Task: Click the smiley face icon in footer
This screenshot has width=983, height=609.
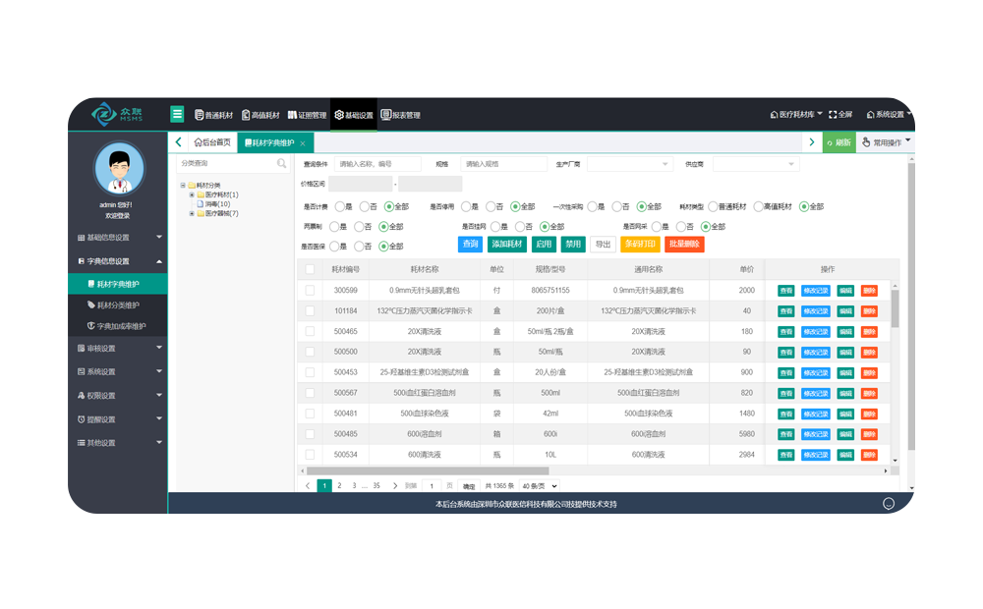Action: click(889, 504)
